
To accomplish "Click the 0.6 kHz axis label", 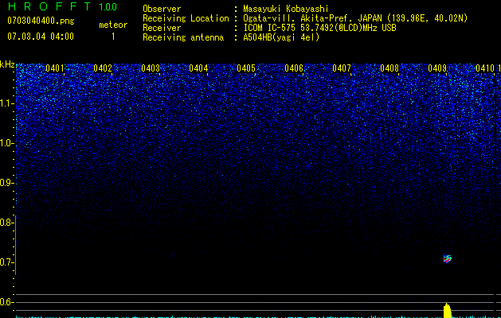I will [6, 302].
